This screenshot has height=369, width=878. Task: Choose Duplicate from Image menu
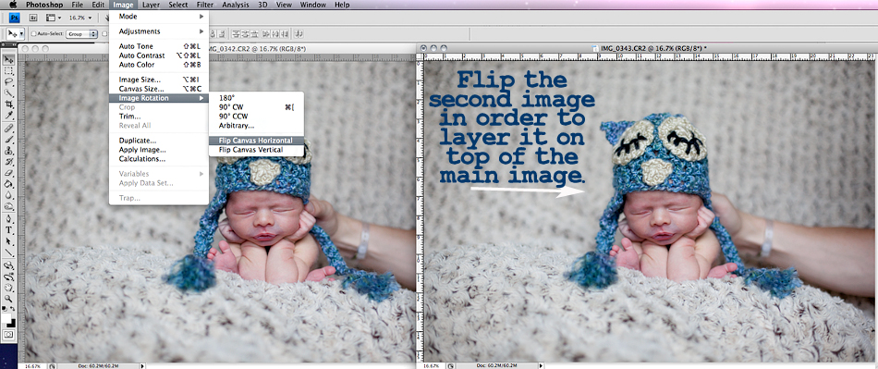tap(159, 141)
